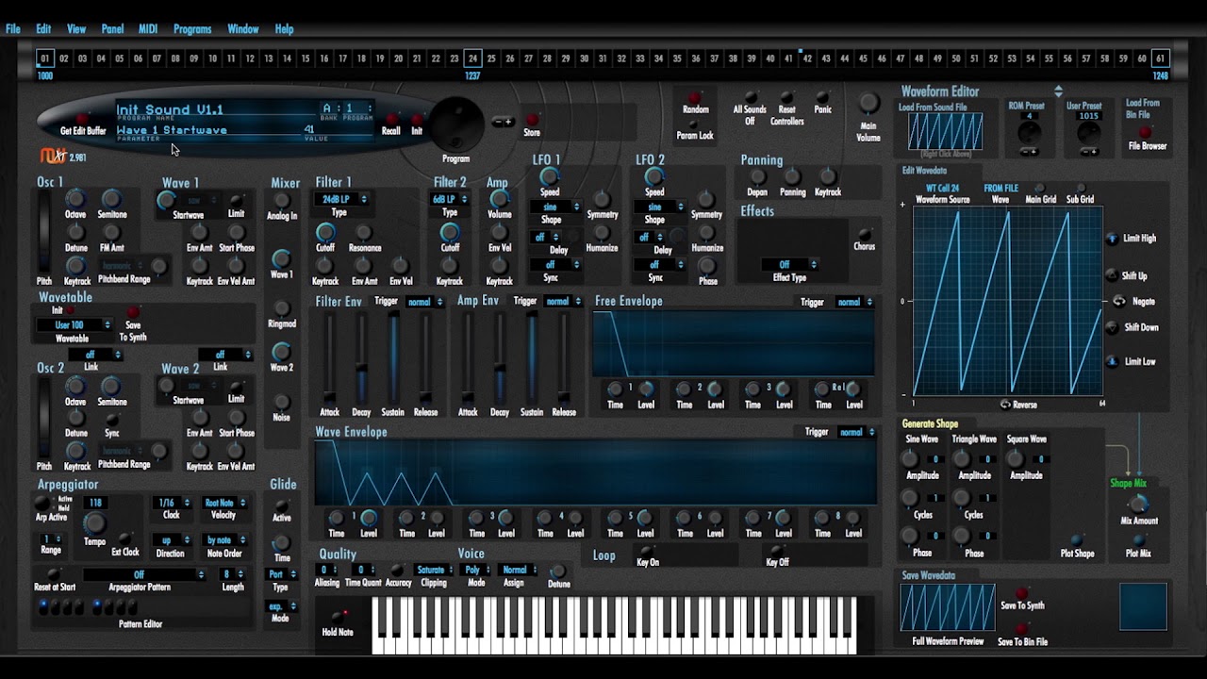Open the File menu
Image resolution: width=1207 pixels, height=679 pixels.
13,29
